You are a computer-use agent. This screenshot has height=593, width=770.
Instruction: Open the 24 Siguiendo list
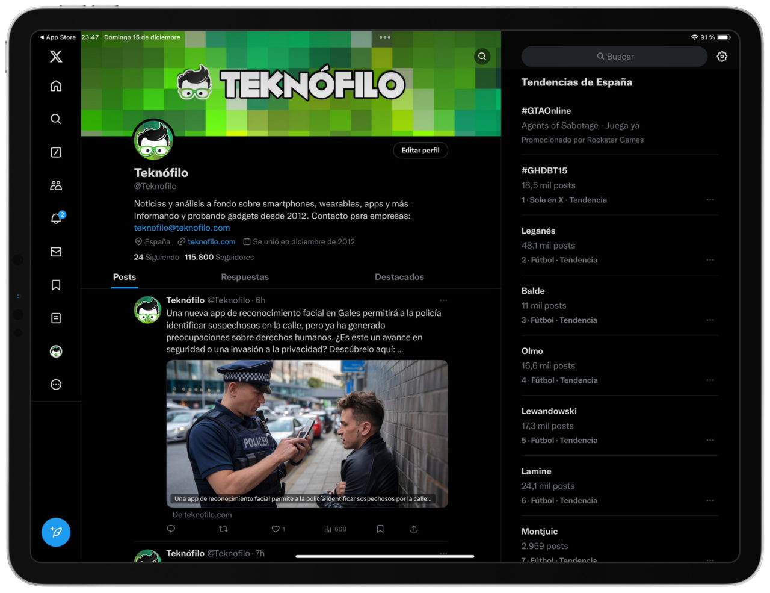(x=156, y=257)
